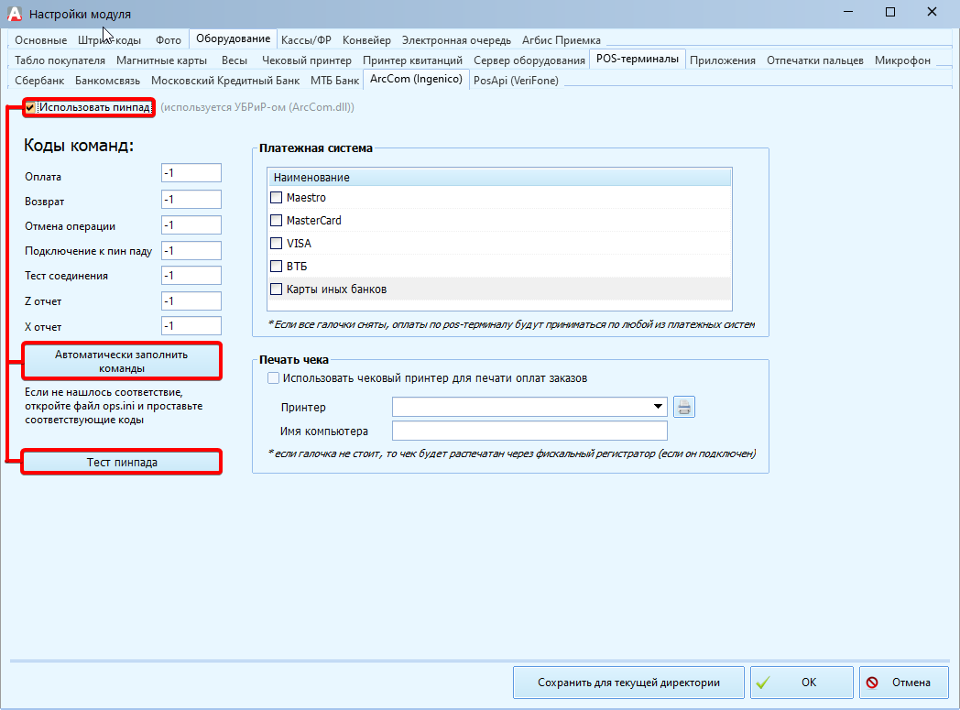Open the МТБ Банк tab

(335, 81)
